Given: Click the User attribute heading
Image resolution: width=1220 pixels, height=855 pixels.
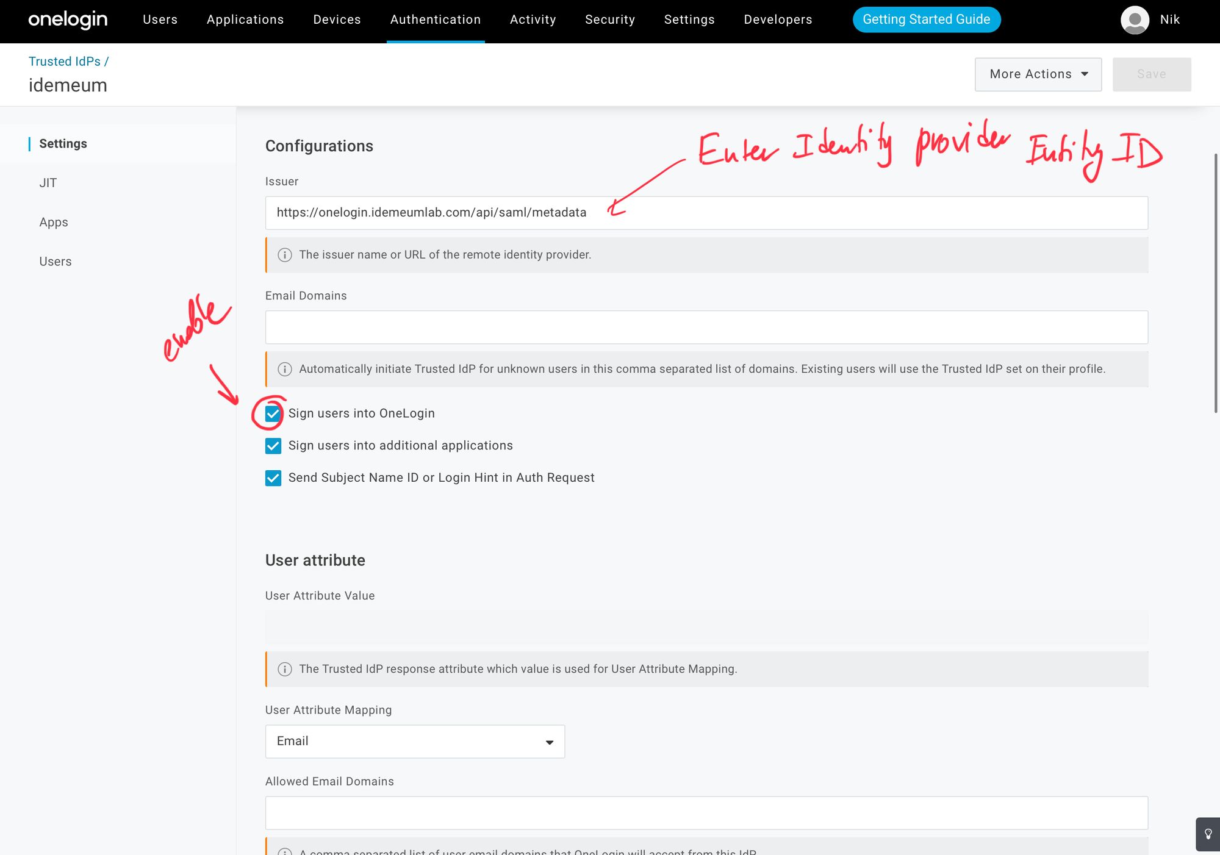Looking at the screenshot, I should 315,560.
